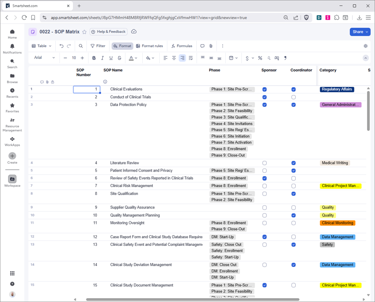Open Help & Feedback
Image resolution: width=375 pixels, height=302 pixels.
pos(108,32)
